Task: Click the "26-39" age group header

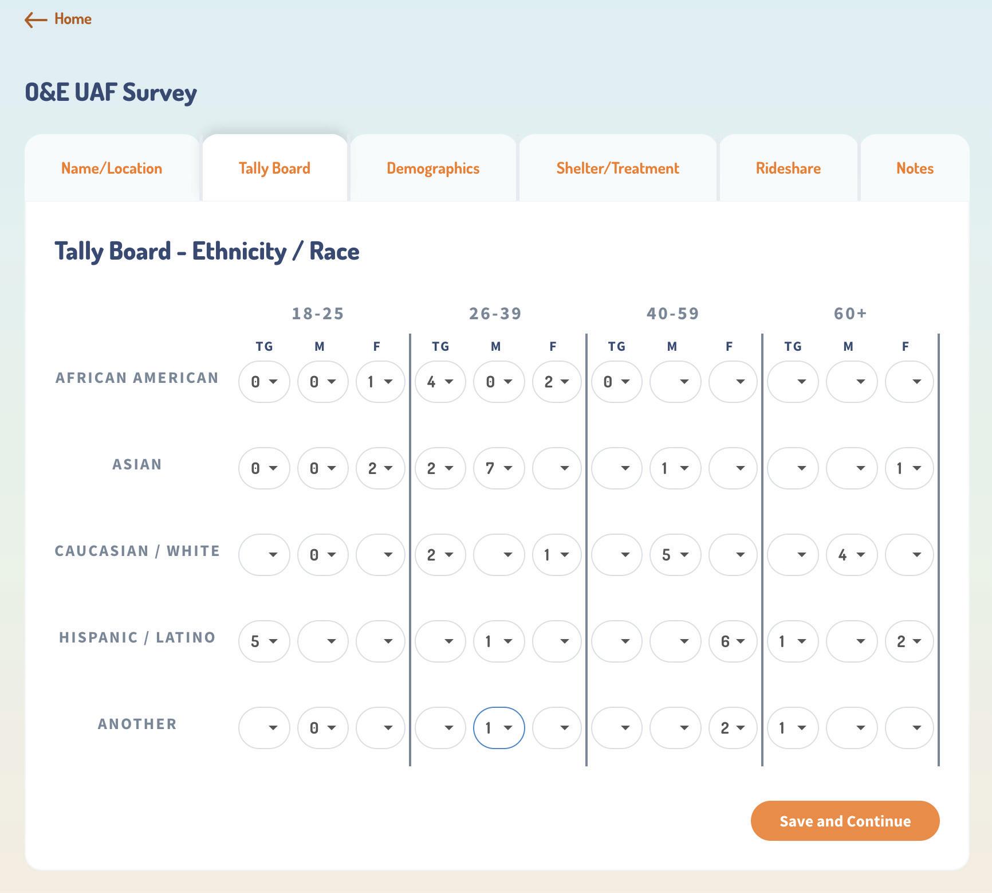Action: click(495, 314)
